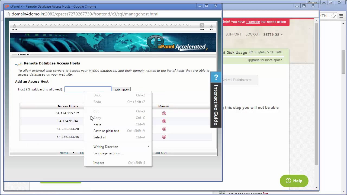Expand the SETTINGS dropdown

pos(273,35)
